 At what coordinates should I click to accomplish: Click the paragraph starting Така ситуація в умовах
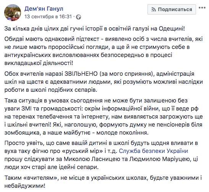pos(104,117)
